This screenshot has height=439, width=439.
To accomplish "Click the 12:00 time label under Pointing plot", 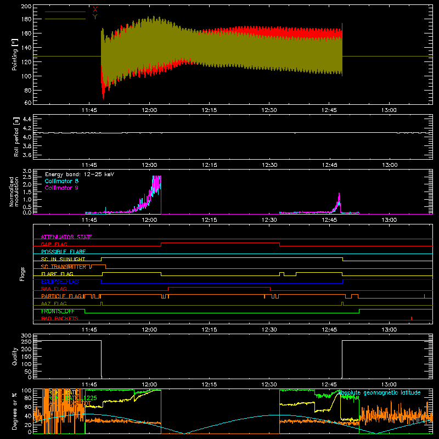I will click(x=149, y=110).
